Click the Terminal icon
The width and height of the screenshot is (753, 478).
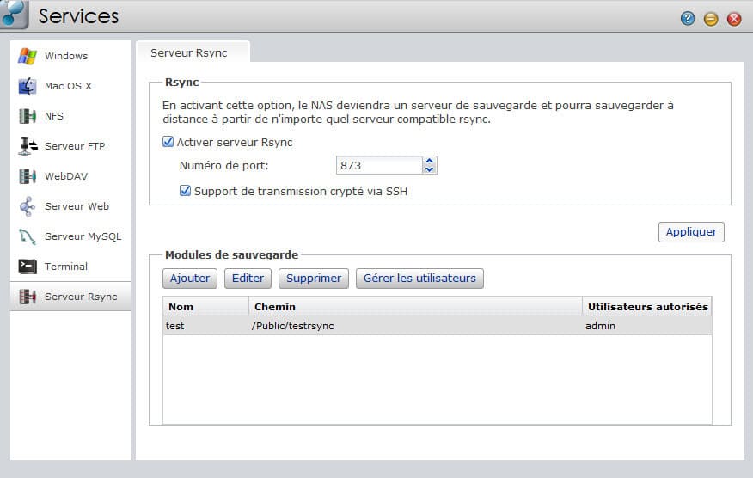point(27,267)
